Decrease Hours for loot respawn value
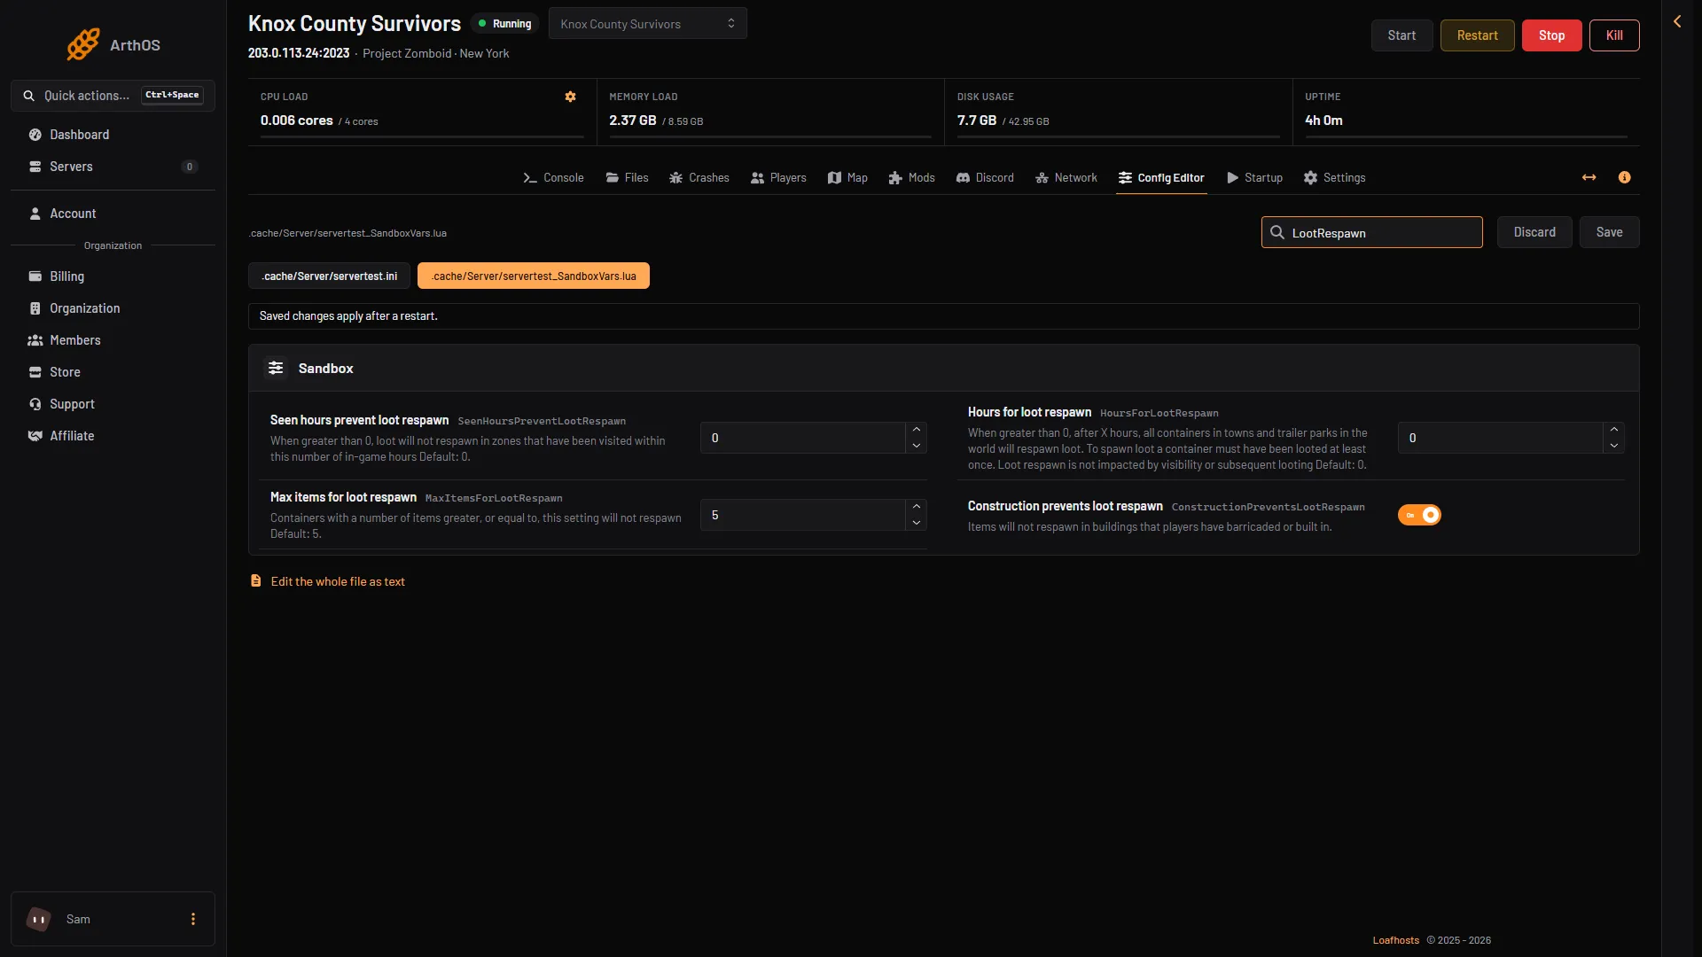The width and height of the screenshot is (1702, 957). point(1614,446)
